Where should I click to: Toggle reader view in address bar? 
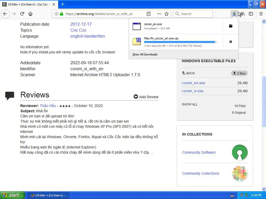coord(148,14)
